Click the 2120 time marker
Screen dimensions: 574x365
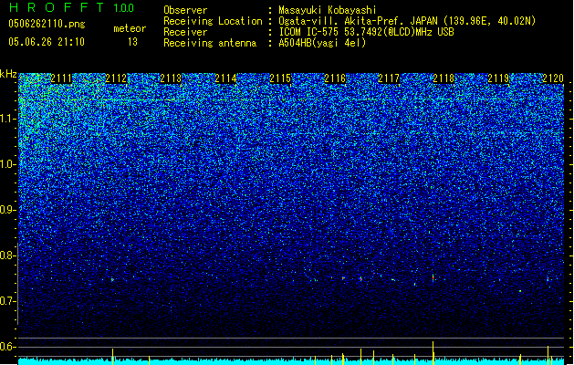point(553,78)
